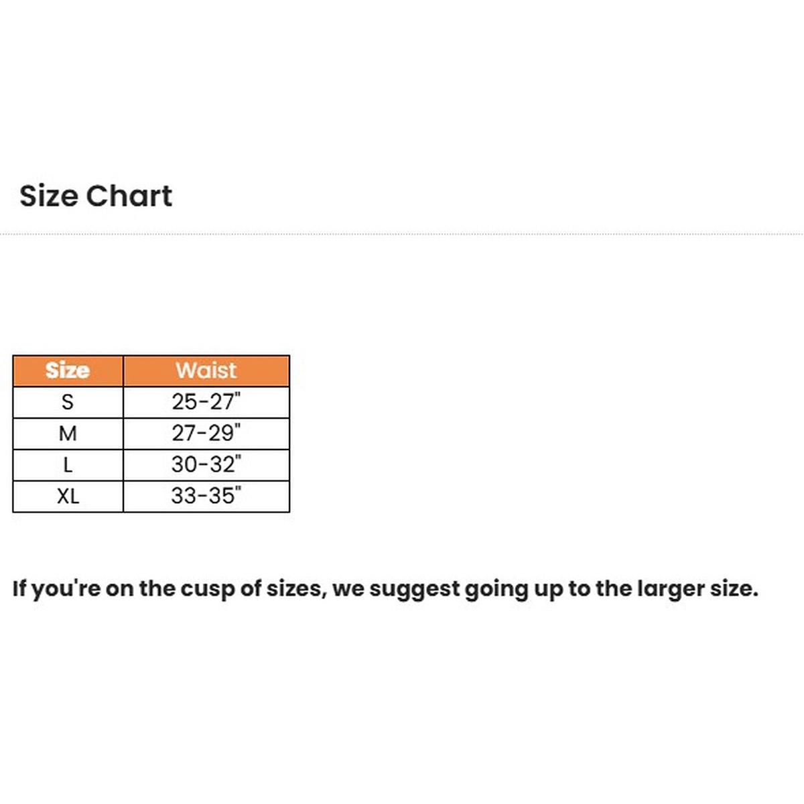Click the S size cell
The height and width of the screenshot is (804, 804).
coord(68,402)
